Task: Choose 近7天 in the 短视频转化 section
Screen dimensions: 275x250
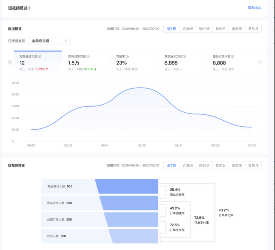Action: 171,165
